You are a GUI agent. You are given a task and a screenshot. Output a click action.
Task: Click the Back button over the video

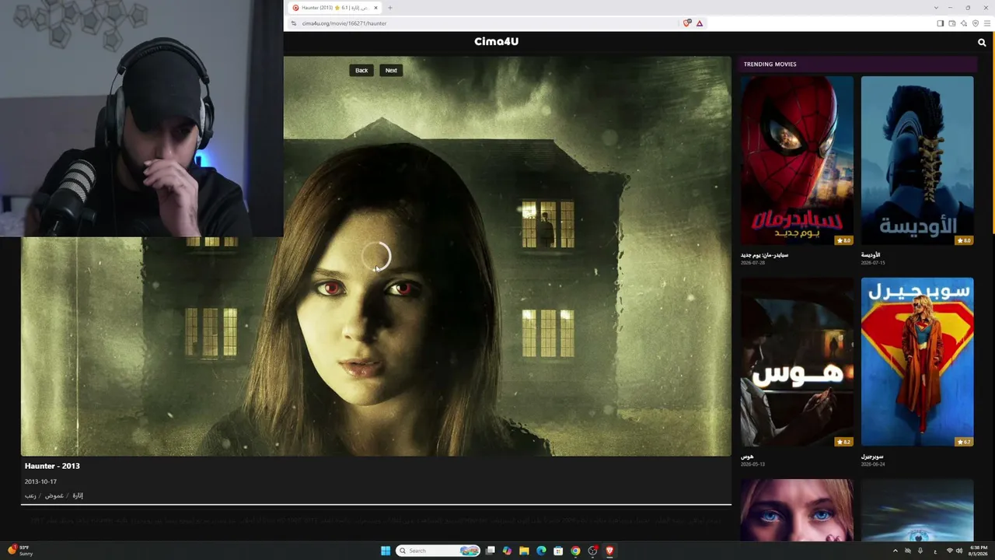tap(361, 70)
